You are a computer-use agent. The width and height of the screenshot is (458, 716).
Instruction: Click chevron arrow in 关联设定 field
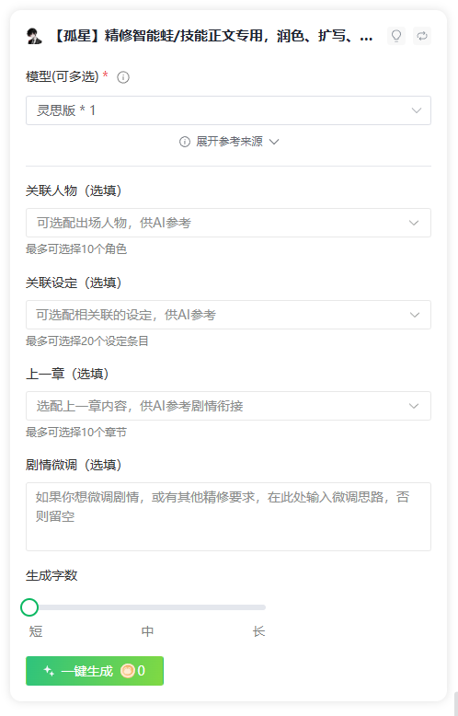tap(414, 315)
